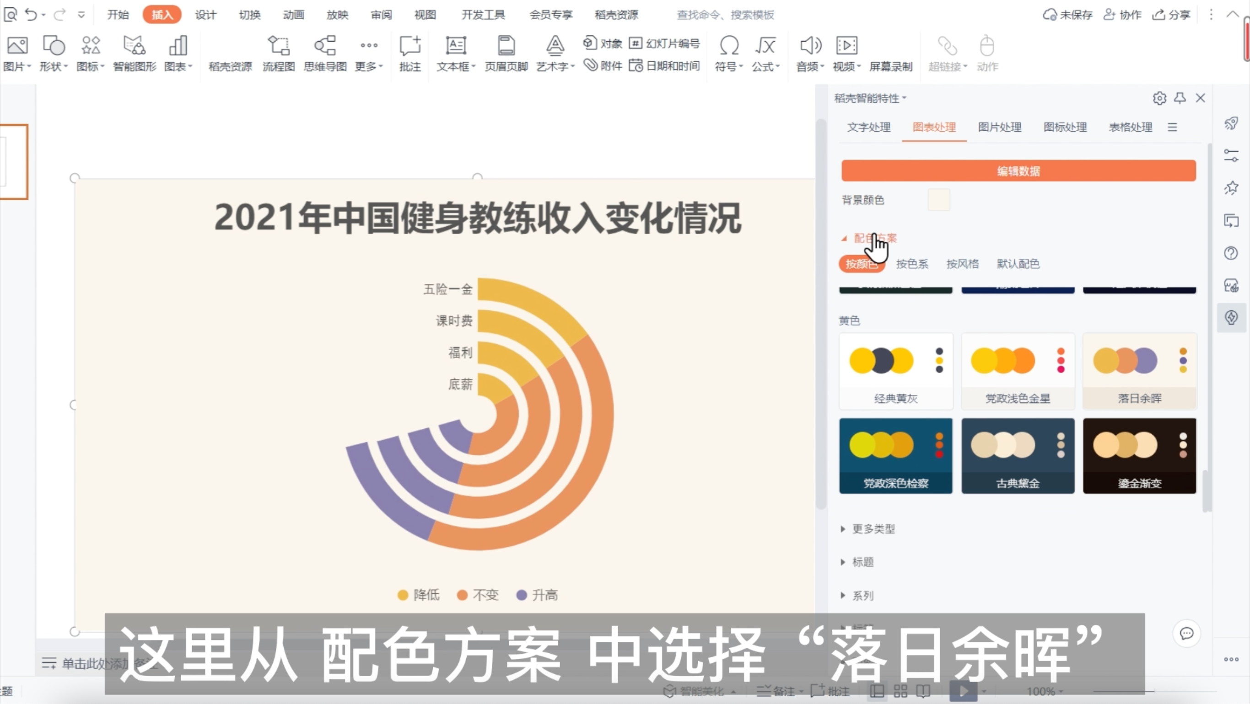Open 稻壳资源 in the ribbon toolbar
The height and width of the screenshot is (704, 1250).
(x=230, y=66)
